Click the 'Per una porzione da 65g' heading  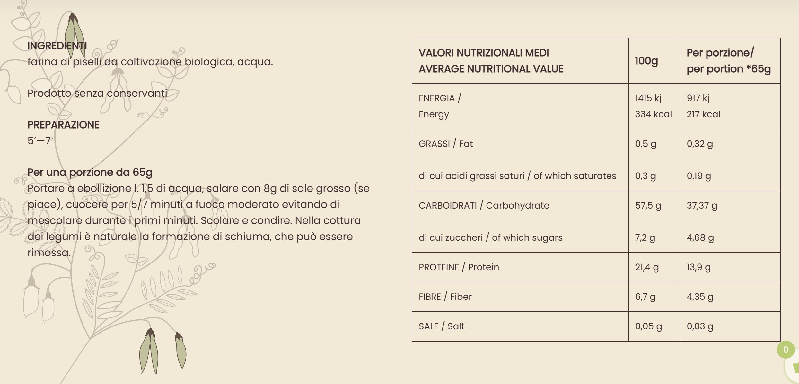pyautogui.click(x=90, y=172)
